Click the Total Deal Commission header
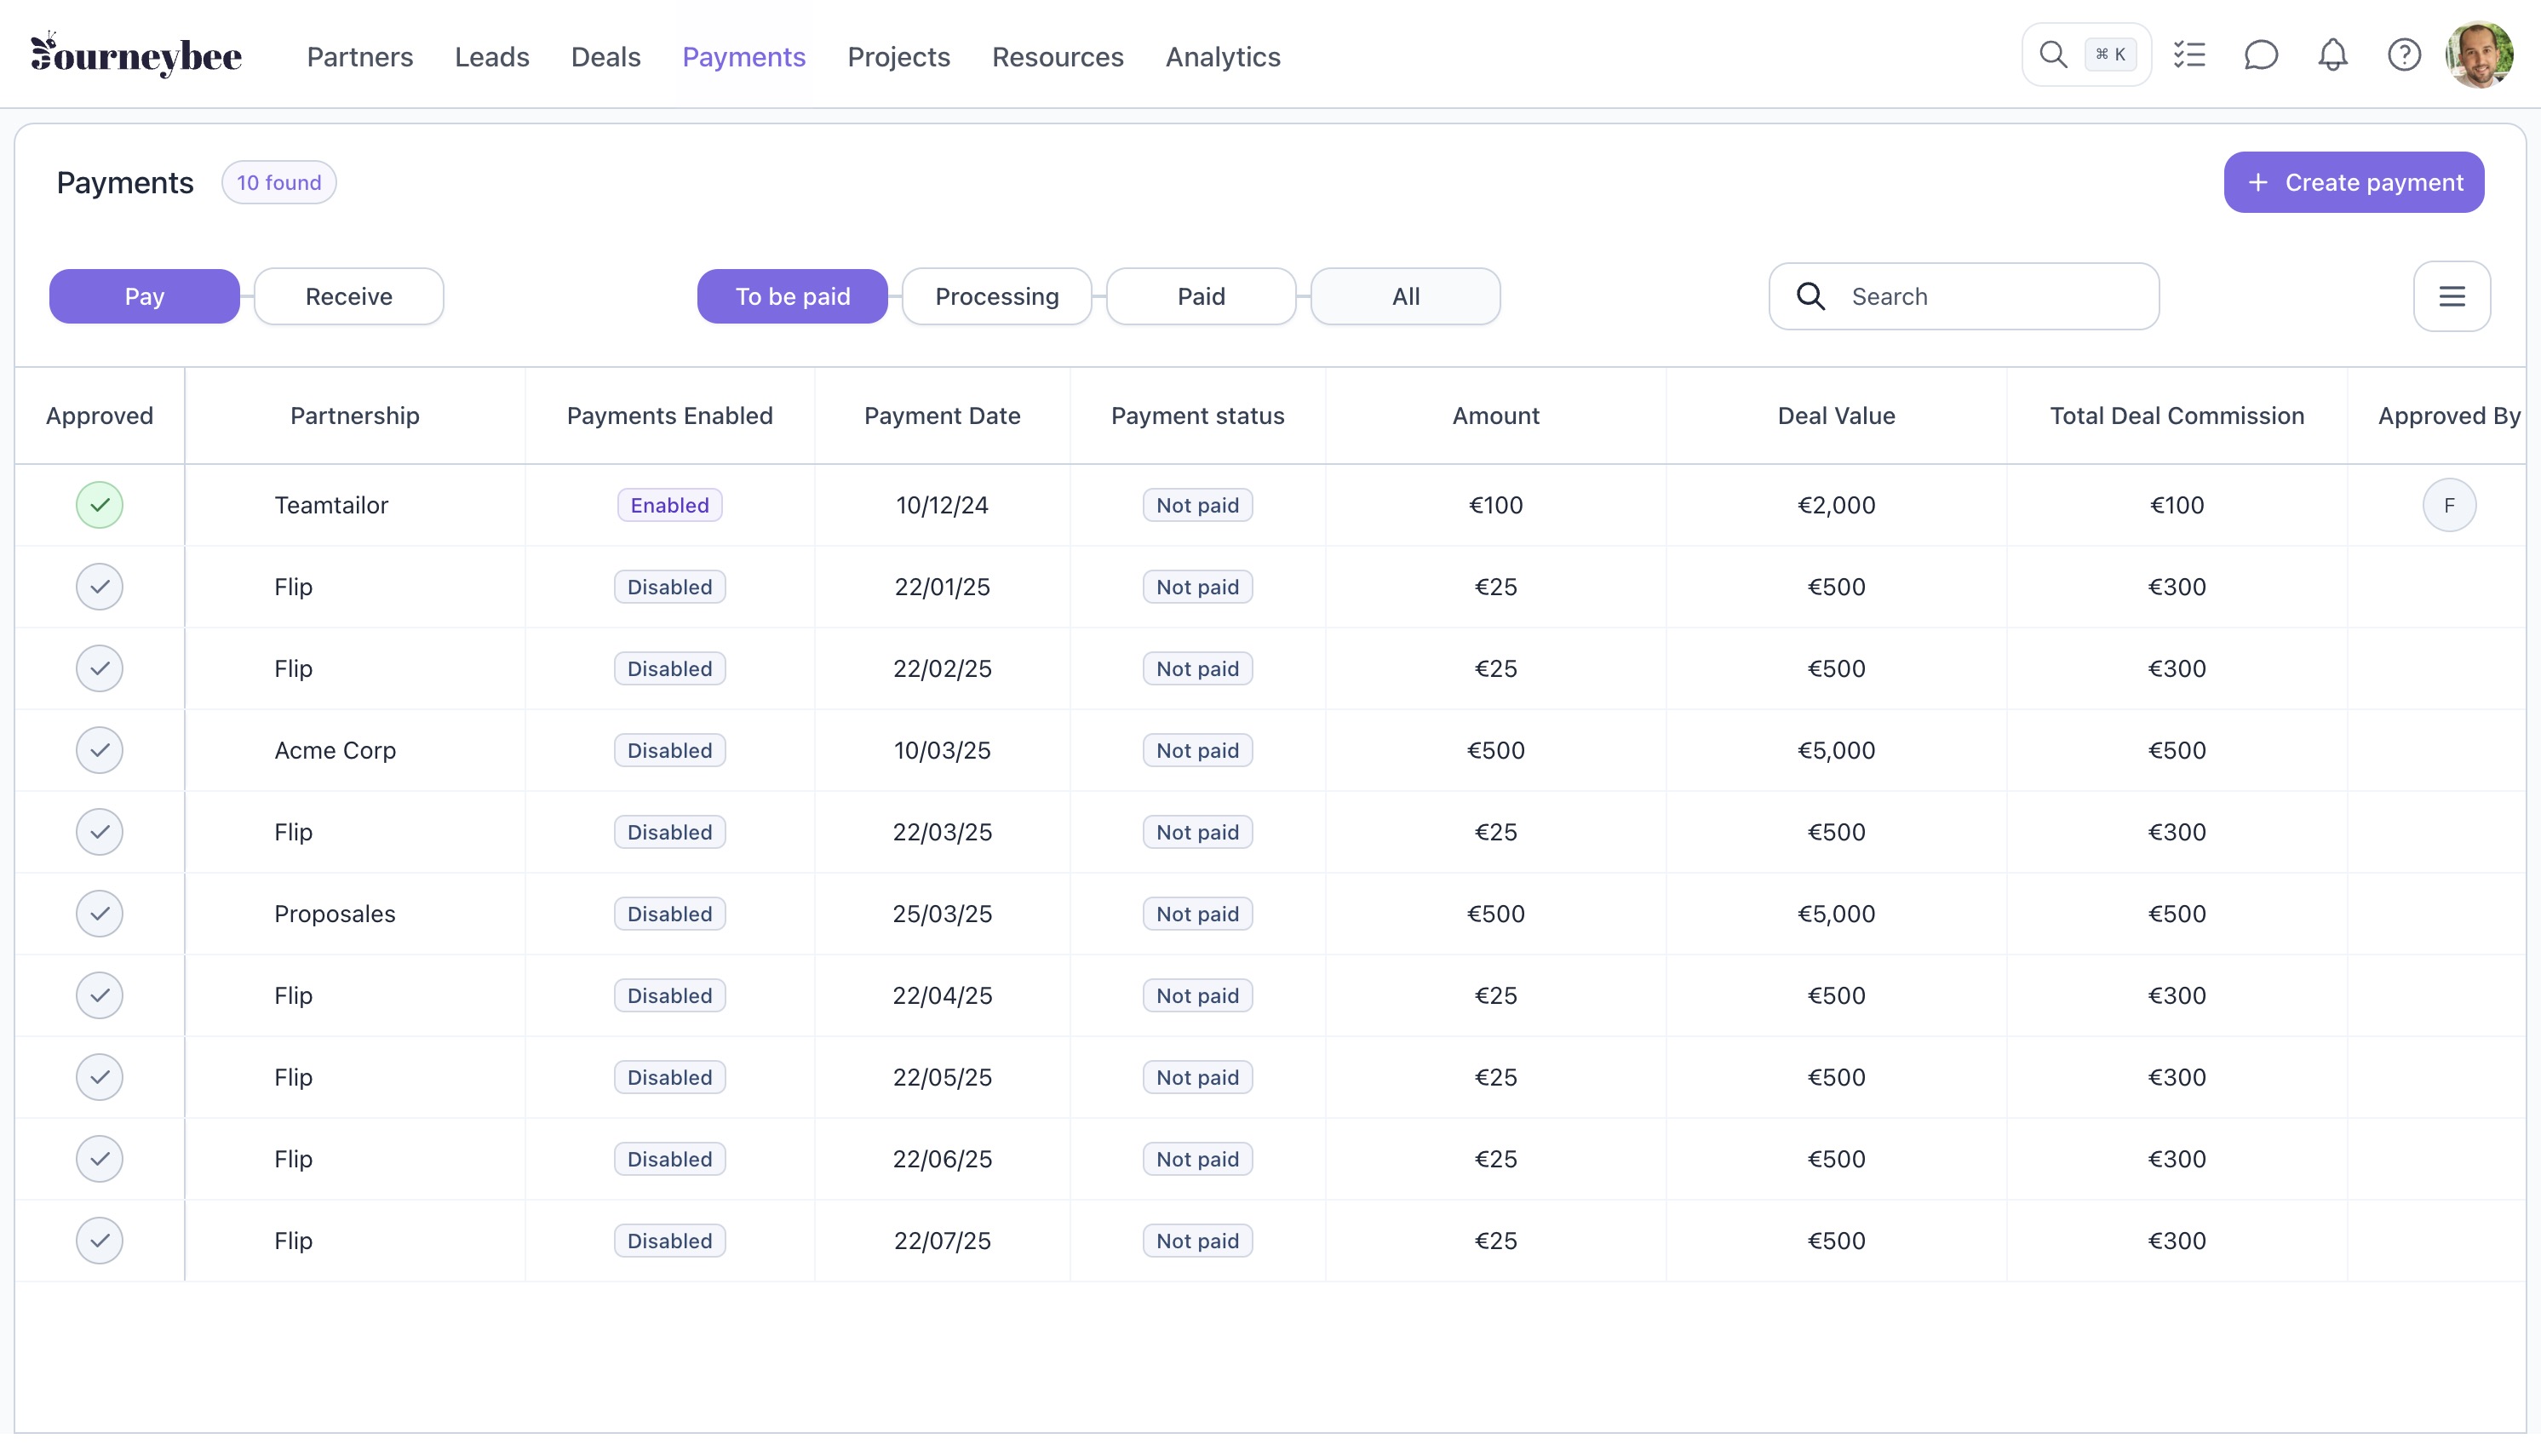Screen dimensions: 2541x1456 coord(2177,416)
